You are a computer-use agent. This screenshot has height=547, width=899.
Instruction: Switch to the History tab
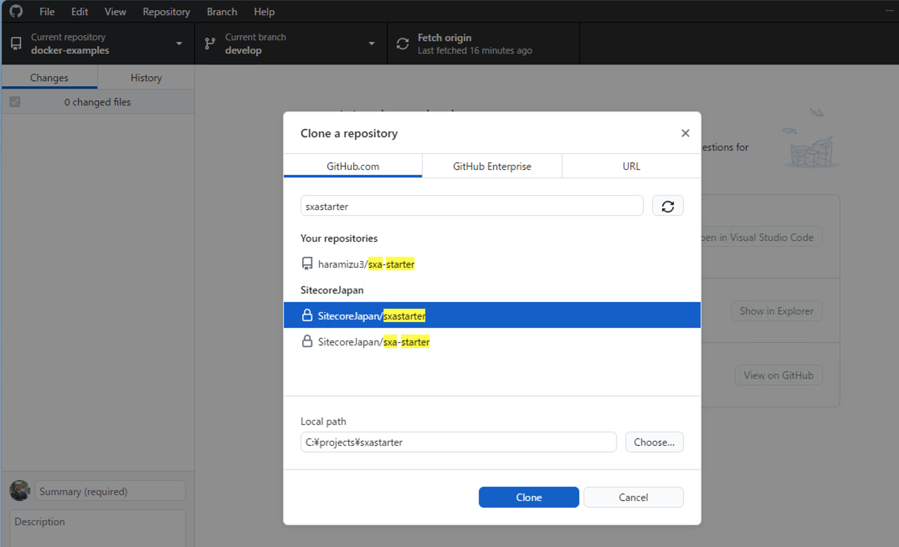pos(146,77)
